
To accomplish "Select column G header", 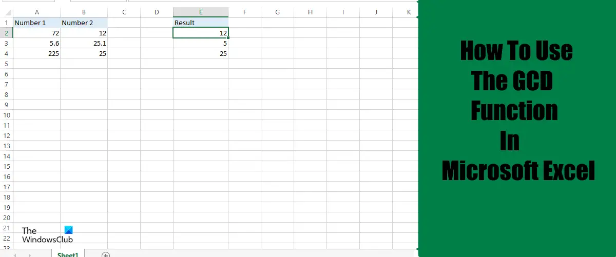I will (277, 12).
